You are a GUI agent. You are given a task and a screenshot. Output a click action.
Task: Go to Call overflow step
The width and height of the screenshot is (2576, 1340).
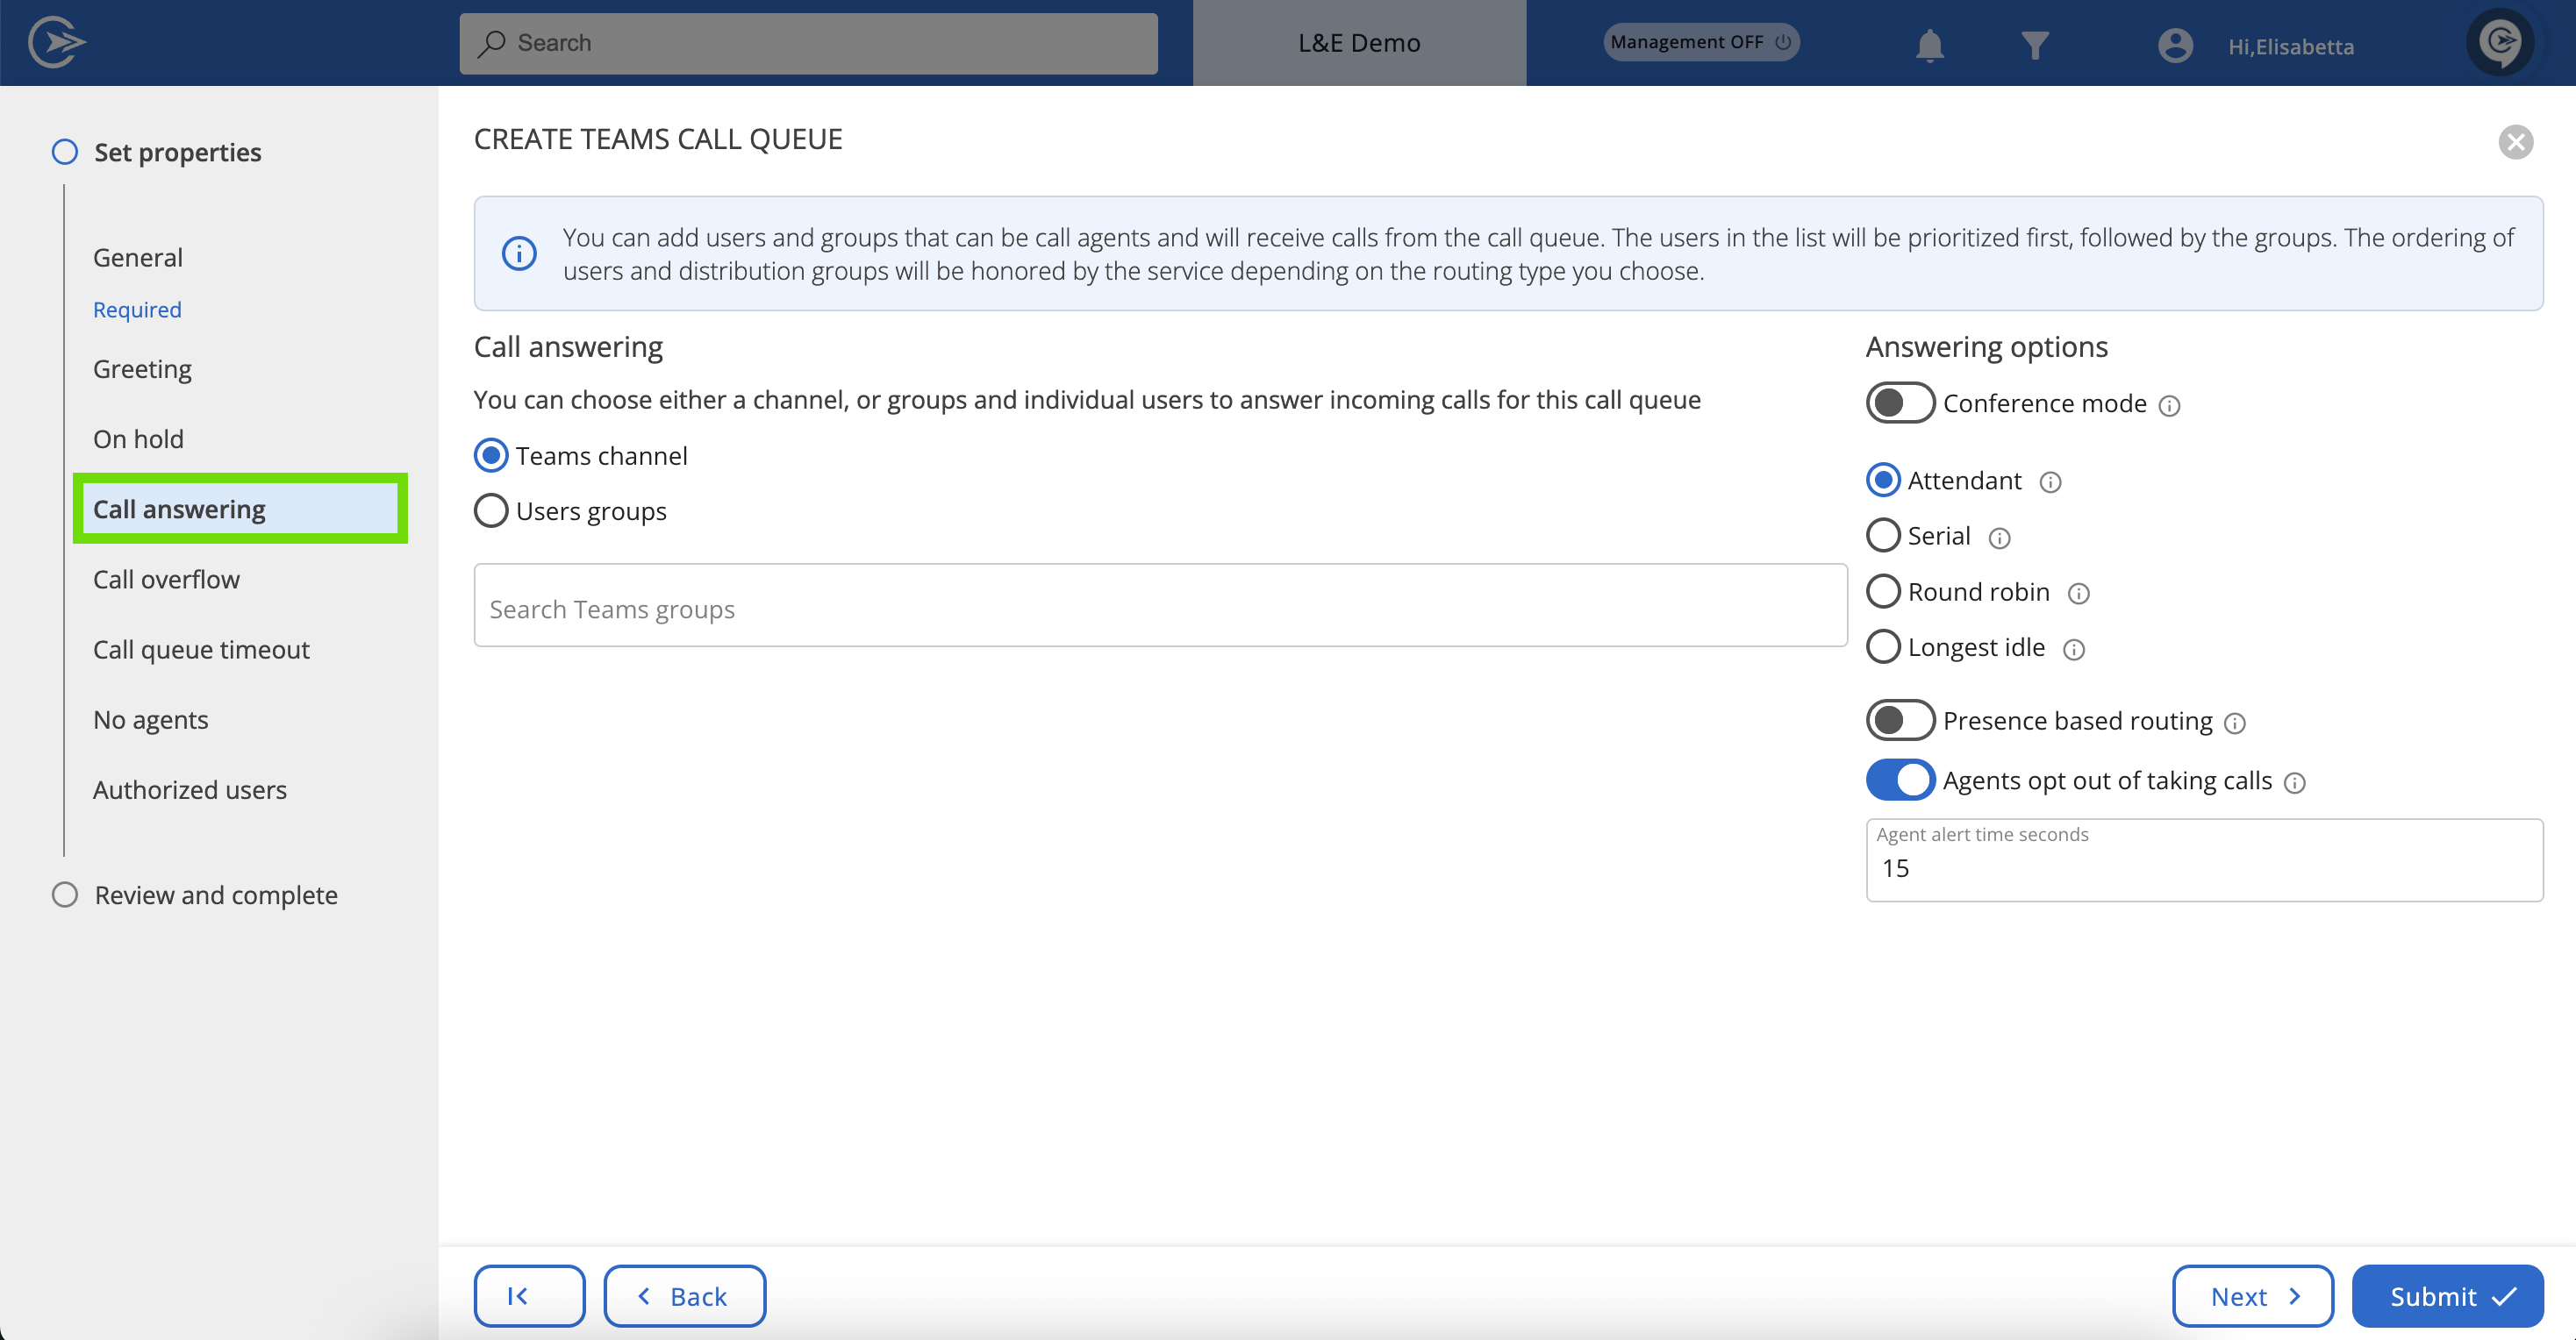tap(166, 580)
